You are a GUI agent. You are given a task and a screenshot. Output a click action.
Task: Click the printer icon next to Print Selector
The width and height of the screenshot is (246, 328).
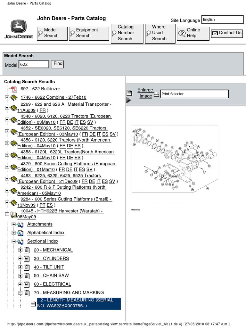tap(156, 94)
